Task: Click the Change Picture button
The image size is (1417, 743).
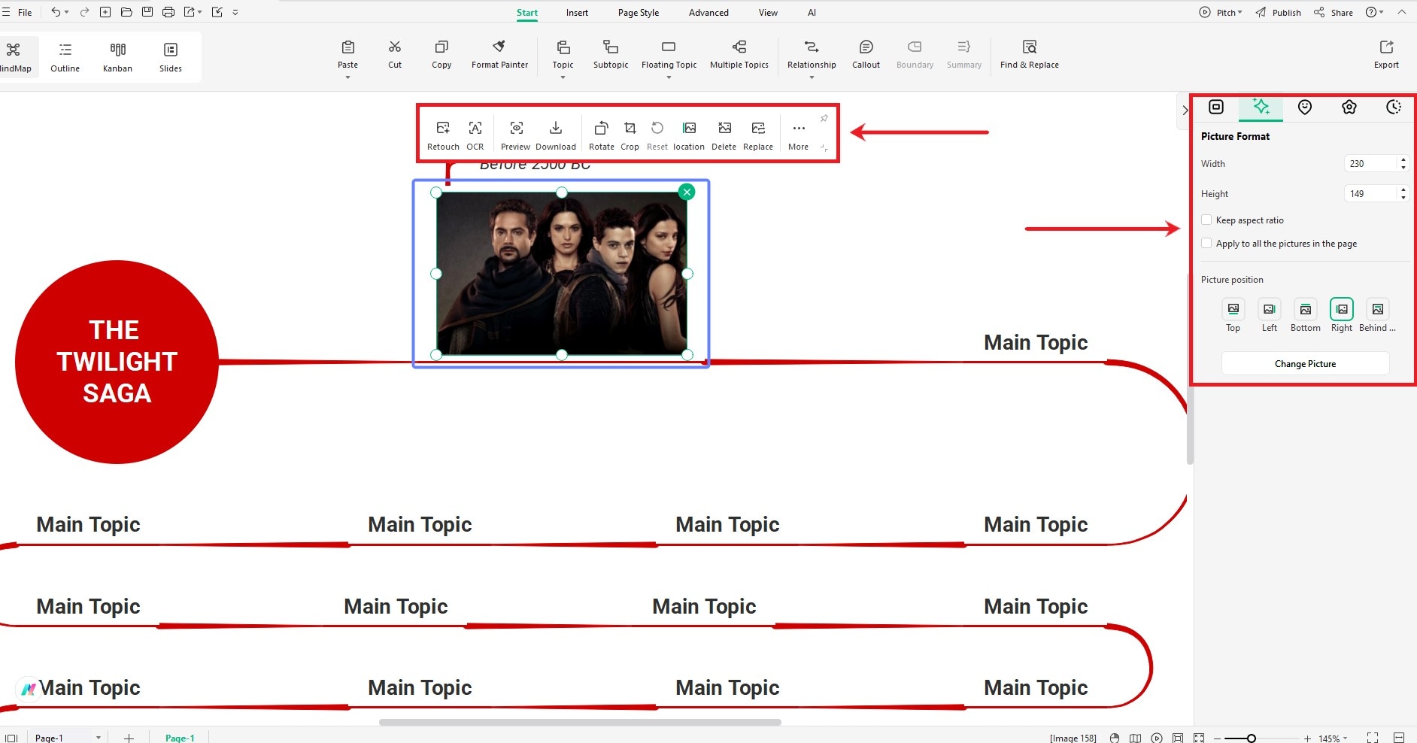Action: 1305,364
